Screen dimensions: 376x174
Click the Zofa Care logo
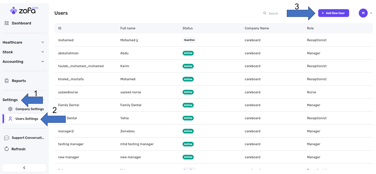24,11
